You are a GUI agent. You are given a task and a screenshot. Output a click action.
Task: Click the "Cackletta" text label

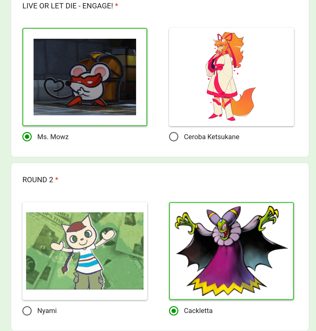(198, 311)
